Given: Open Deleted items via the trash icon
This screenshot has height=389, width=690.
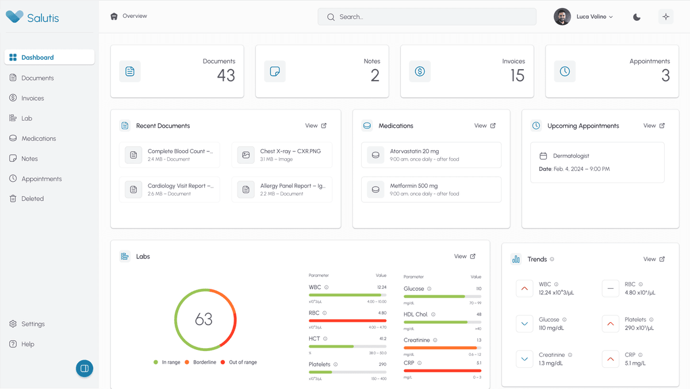Looking at the screenshot, I should tap(13, 199).
